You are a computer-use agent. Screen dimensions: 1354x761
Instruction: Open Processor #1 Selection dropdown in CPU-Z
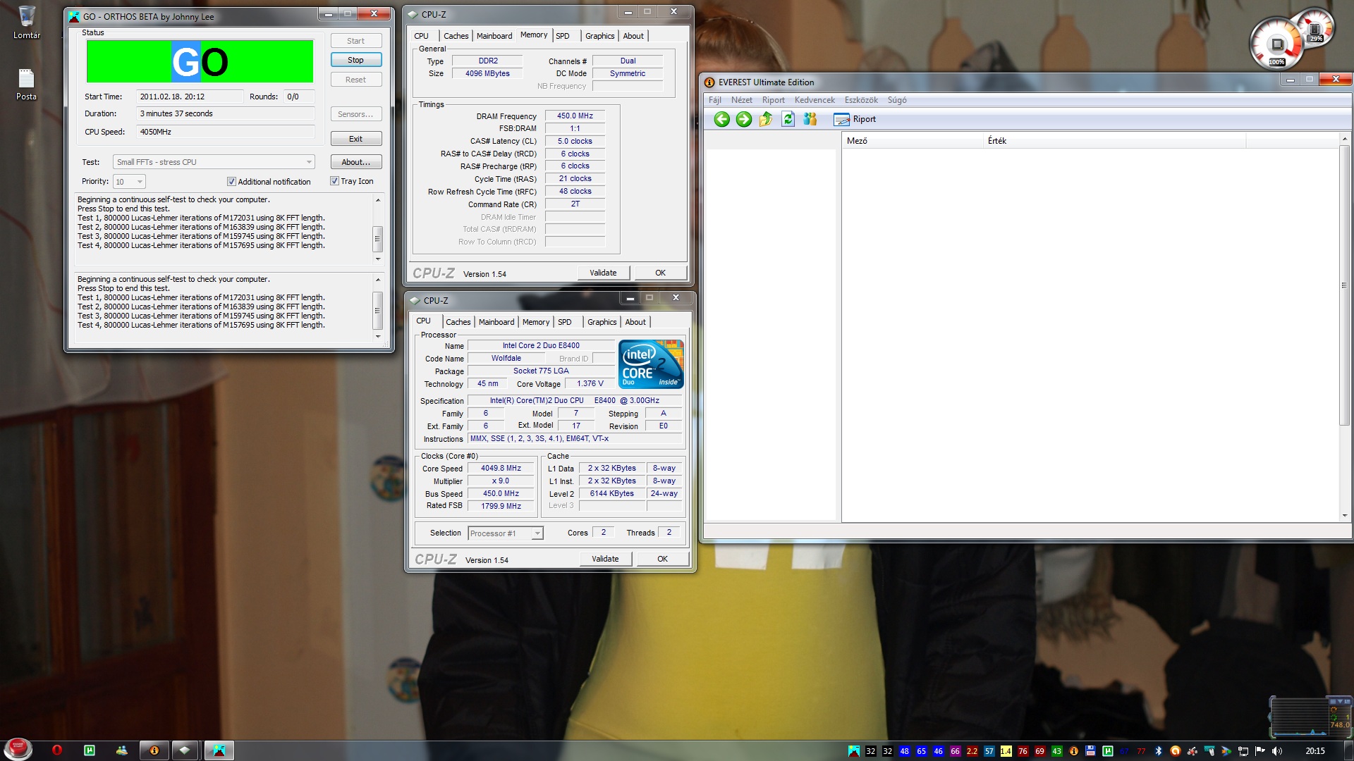point(506,533)
